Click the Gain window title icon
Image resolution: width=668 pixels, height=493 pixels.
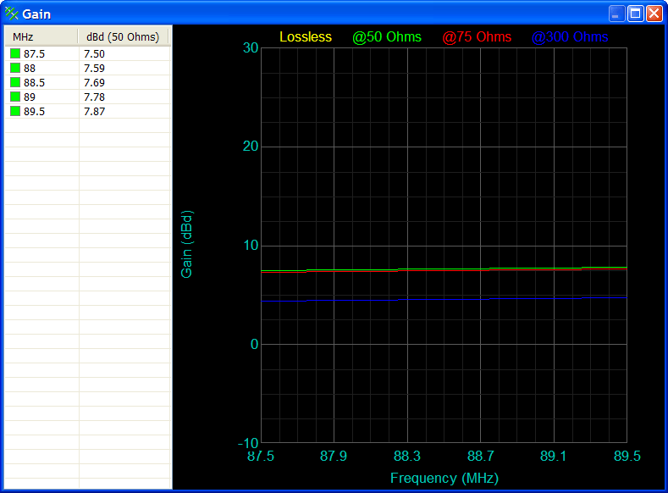point(12,14)
